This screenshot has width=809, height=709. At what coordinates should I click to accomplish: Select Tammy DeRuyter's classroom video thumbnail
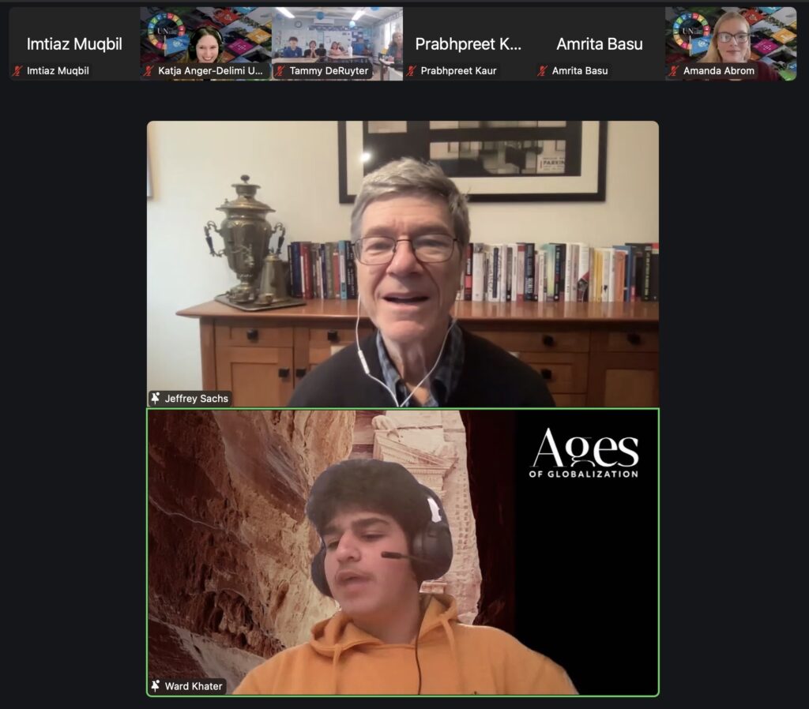[x=337, y=36]
